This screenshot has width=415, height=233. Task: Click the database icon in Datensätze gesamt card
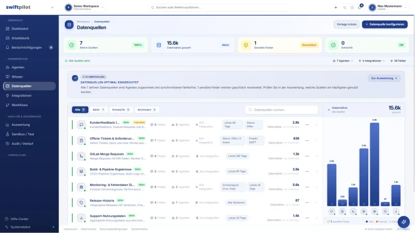click(159, 45)
